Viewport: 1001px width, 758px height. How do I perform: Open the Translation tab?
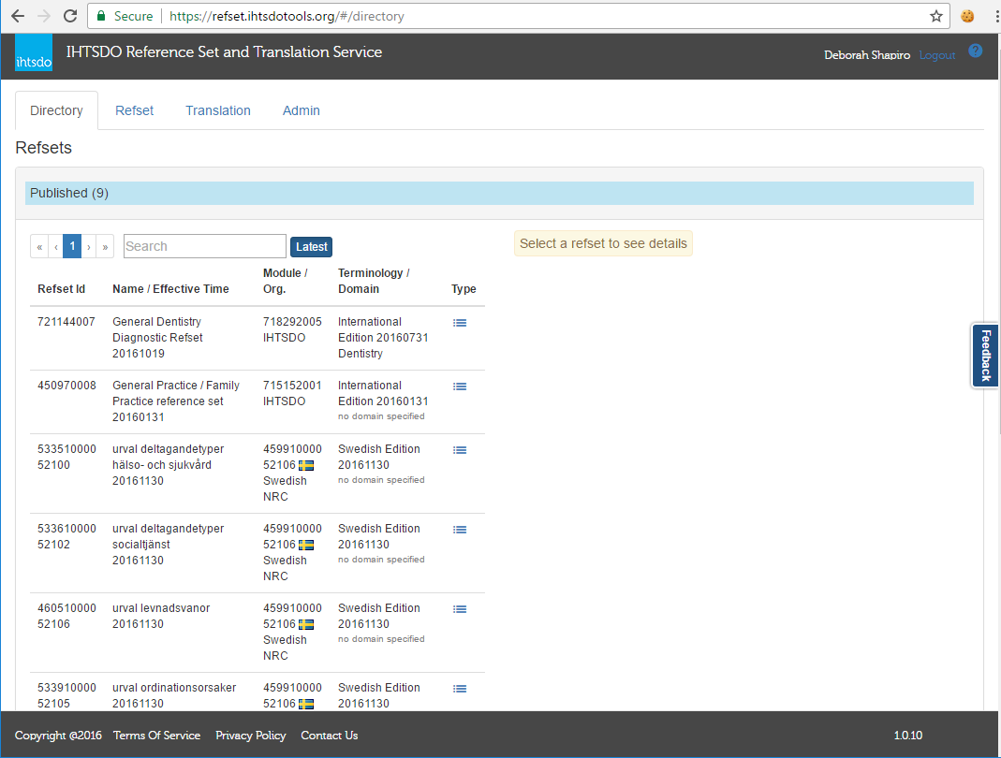(x=217, y=110)
